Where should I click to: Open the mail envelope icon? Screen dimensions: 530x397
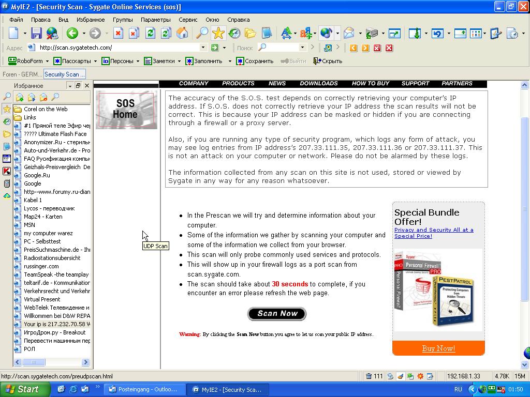pos(349,33)
